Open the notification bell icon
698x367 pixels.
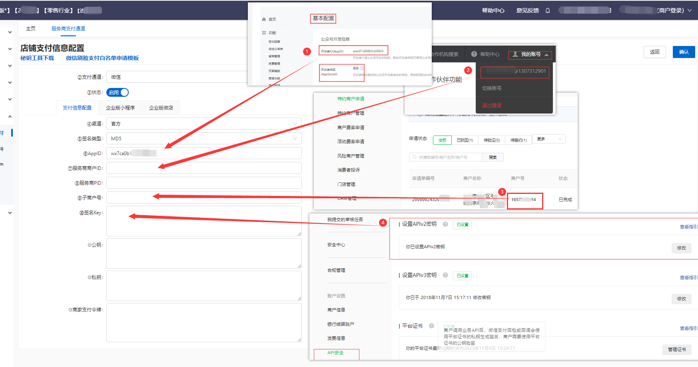coord(548,10)
